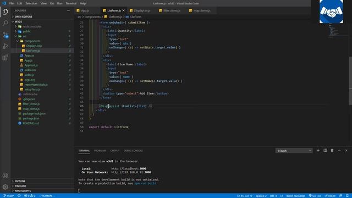Click the feedback icon in status bar
This screenshot has width=352, height=198.
point(340,196)
